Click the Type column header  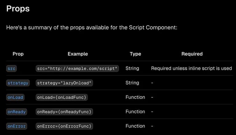135,54
